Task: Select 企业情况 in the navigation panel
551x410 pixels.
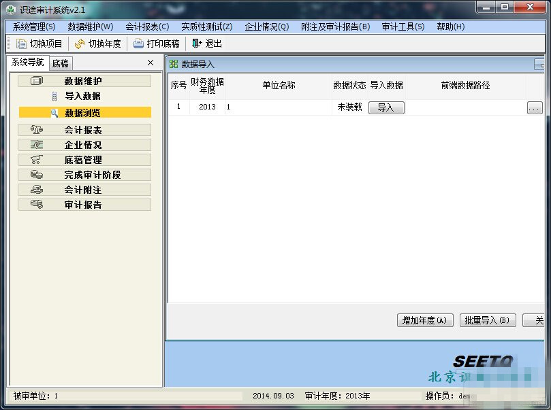Action: (x=83, y=145)
